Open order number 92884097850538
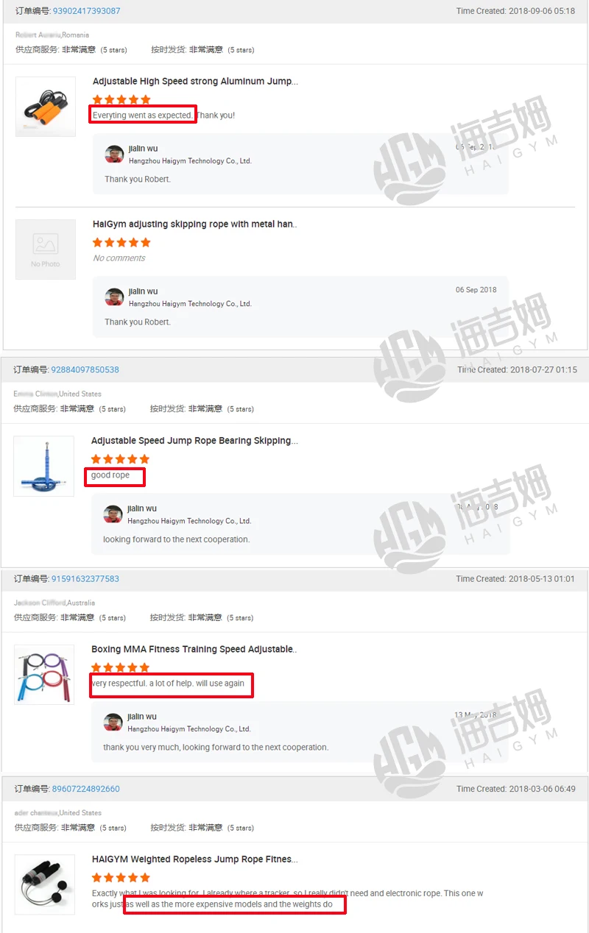This screenshot has width=589, height=933. point(85,369)
